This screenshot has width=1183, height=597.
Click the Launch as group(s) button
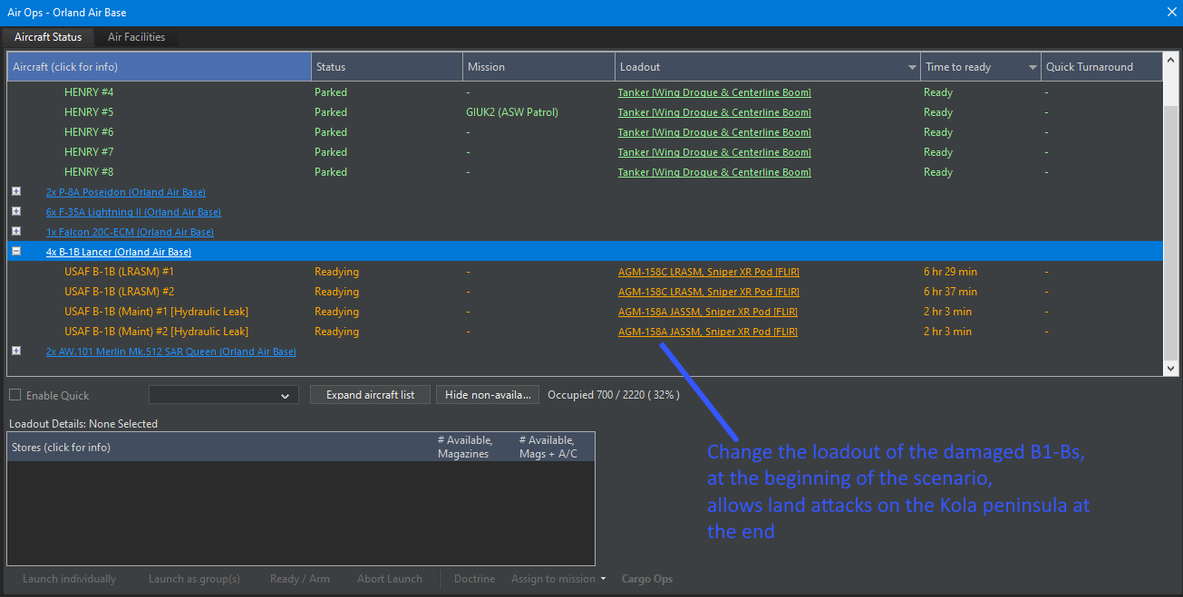(x=194, y=579)
